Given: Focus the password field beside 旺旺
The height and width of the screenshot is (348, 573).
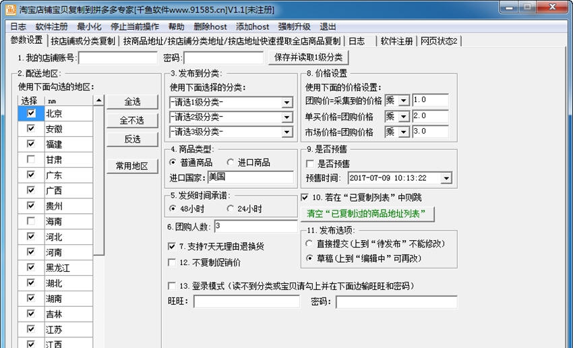Looking at the screenshot, I should pos(396,302).
